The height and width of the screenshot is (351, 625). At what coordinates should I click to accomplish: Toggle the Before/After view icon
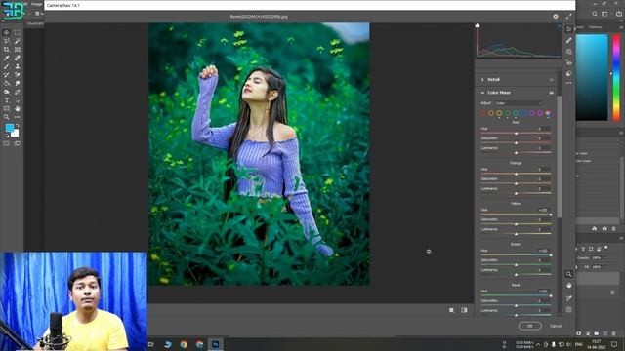(x=464, y=310)
